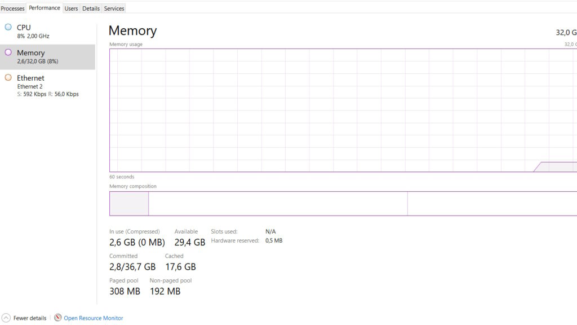Screen dimensions: 577x325
Task: Click the CPU circle icon in sidebar
Action: tap(8, 27)
